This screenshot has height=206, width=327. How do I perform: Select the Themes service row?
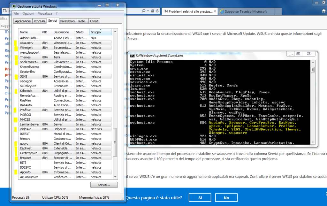click(65, 57)
